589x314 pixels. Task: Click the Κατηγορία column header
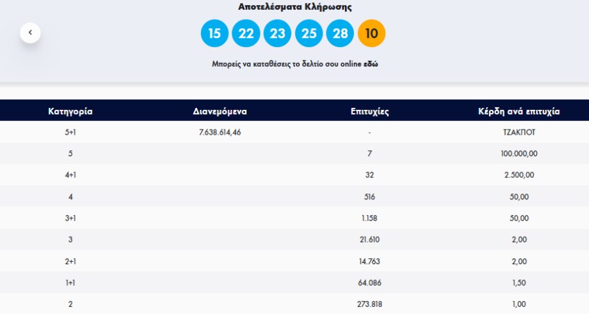70,111
